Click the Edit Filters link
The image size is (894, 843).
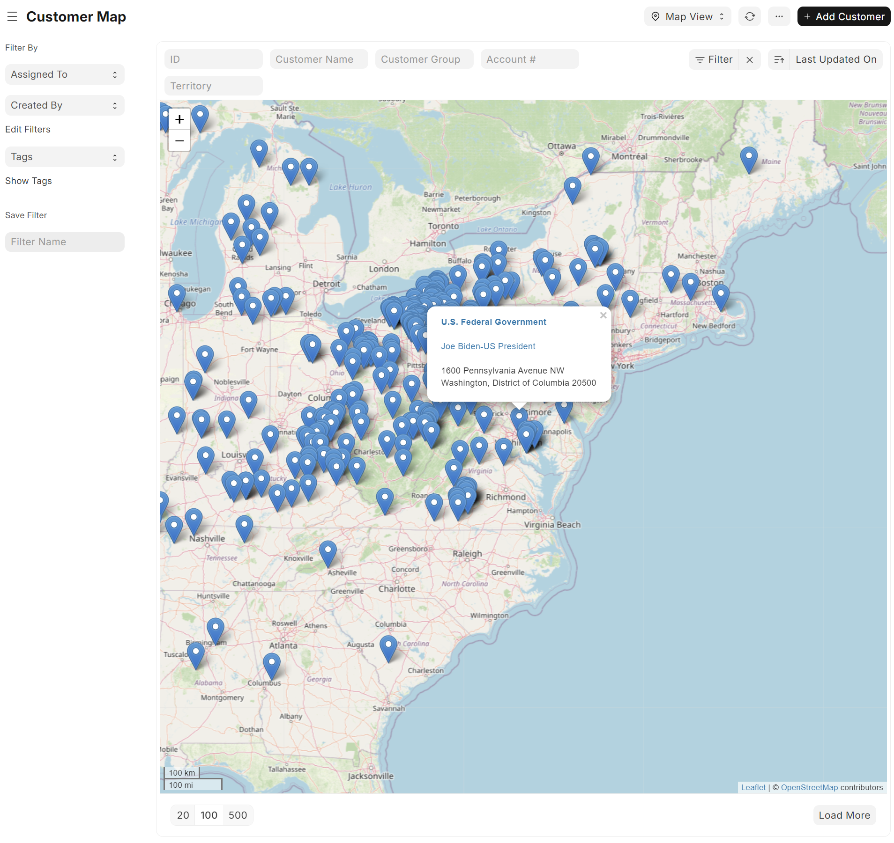pyautogui.click(x=28, y=129)
